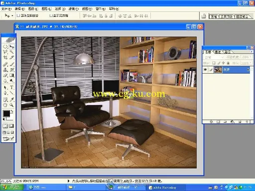Switch to the Paths tab
The image size is (255, 191).
[x=227, y=52]
